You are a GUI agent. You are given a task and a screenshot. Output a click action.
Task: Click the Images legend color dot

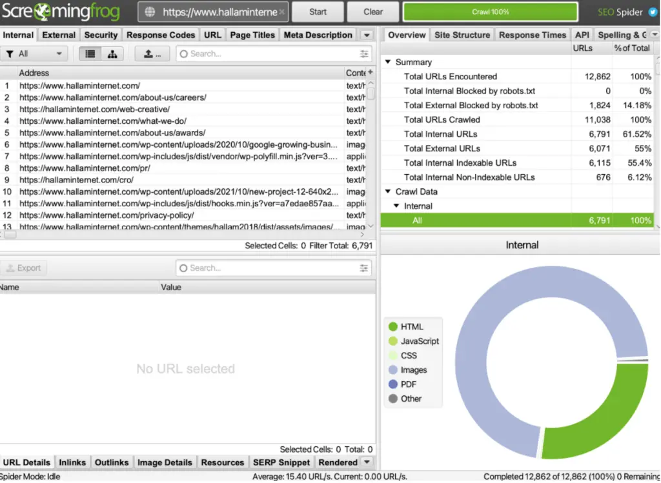coord(393,370)
